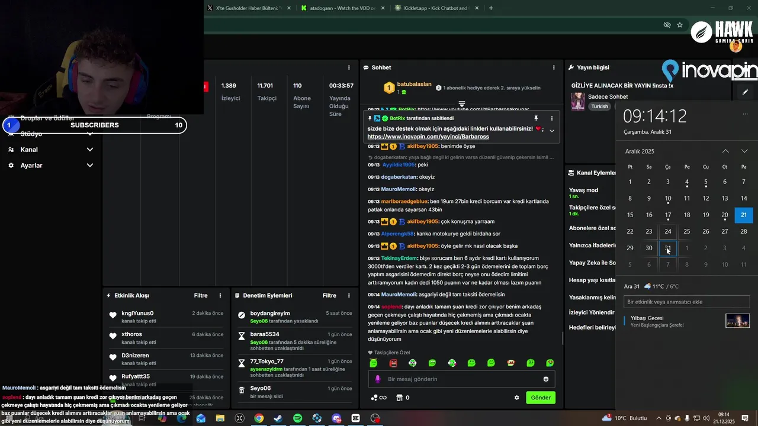This screenshot has height=426, width=758.
Task: Send the message with the Gönder button
Action: tap(541, 398)
